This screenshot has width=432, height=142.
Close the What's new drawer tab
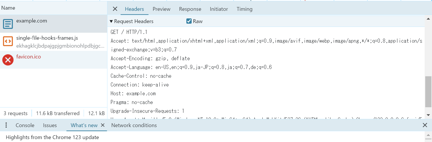[103, 125]
